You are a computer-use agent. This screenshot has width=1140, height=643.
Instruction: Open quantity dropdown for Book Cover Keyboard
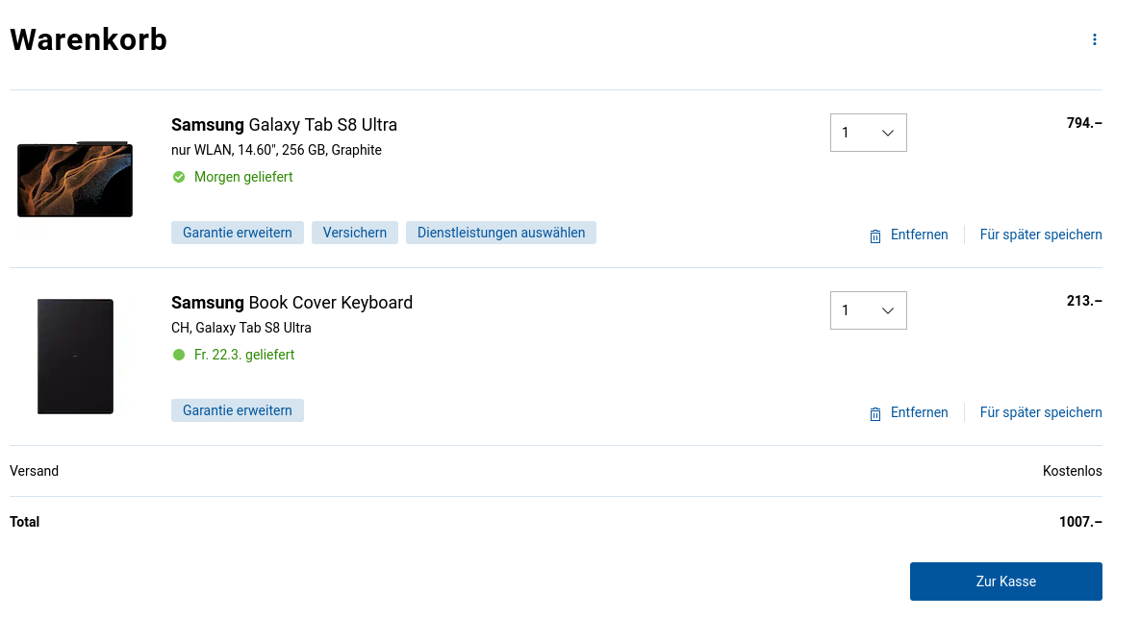click(x=868, y=310)
